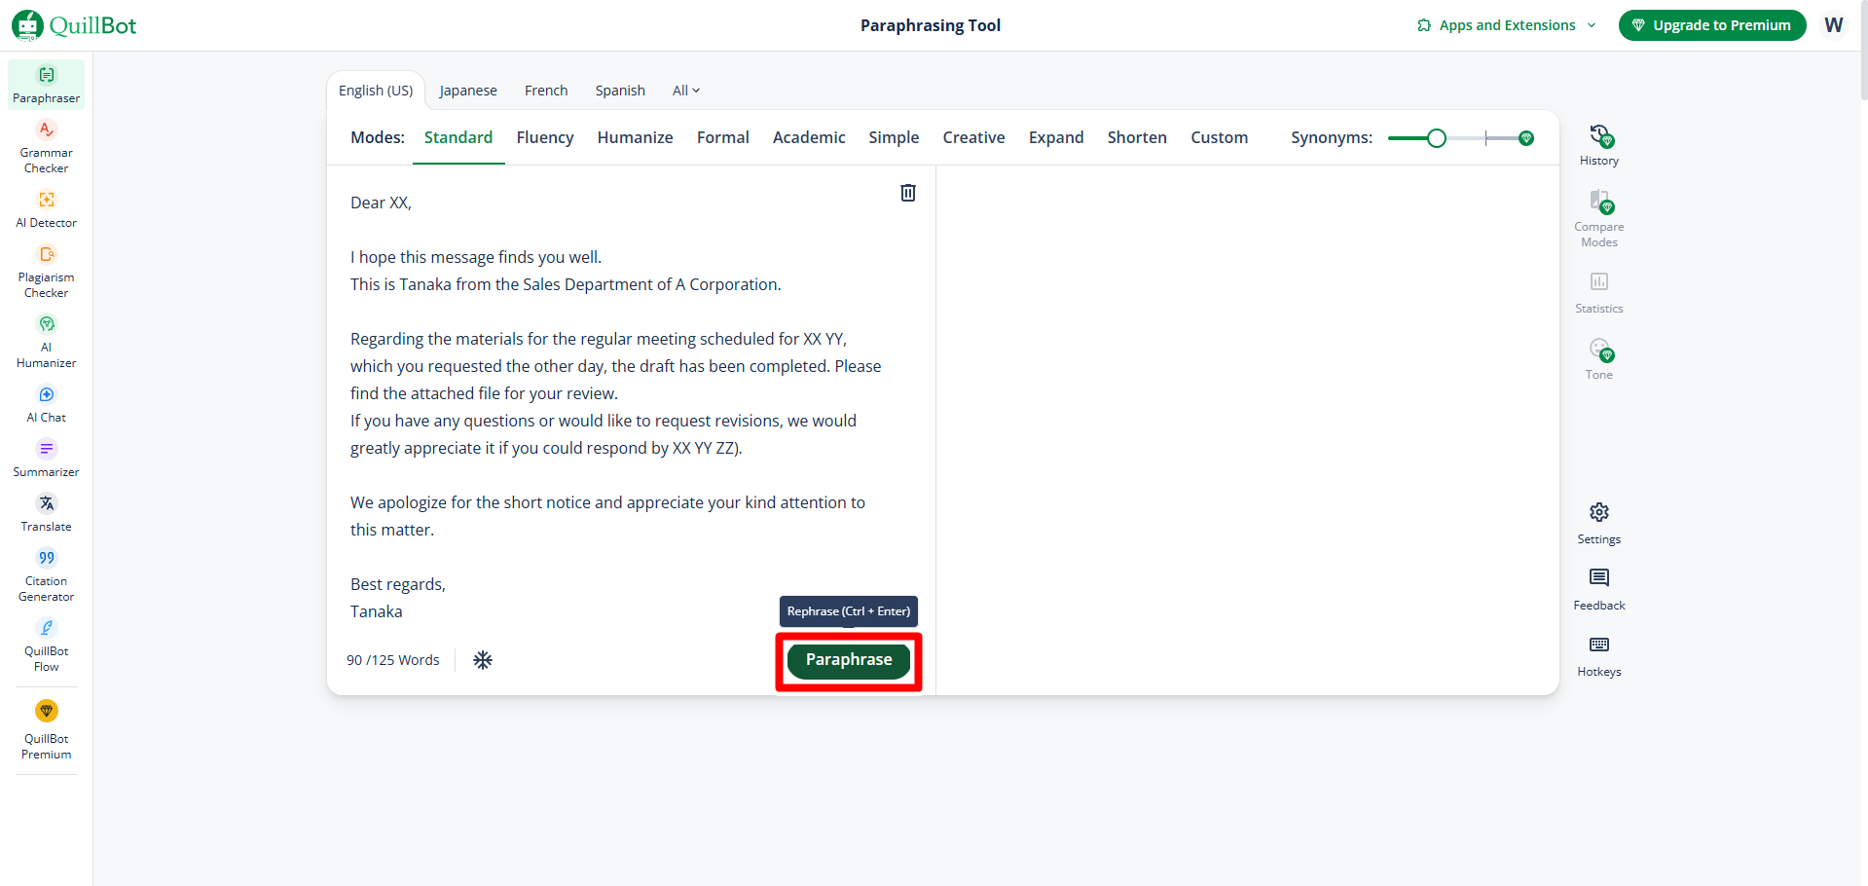Open the Translate tool
The height and width of the screenshot is (886, 1868).
(x=46, y=513)
